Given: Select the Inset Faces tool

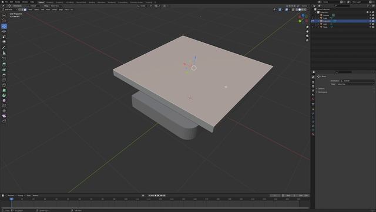Looking at the screenshot, I should coord(4,69).
